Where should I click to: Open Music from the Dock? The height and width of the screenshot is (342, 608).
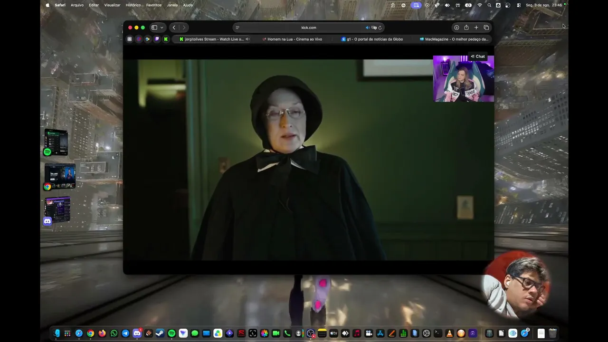pyautogui.click(x=357, y=333)
